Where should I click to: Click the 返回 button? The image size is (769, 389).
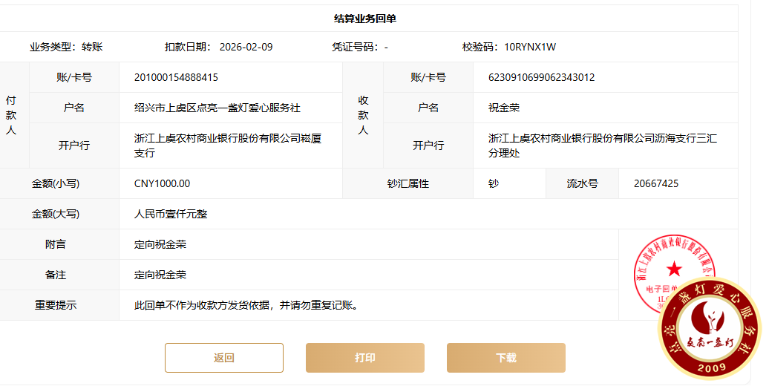(x=223, y=358)
